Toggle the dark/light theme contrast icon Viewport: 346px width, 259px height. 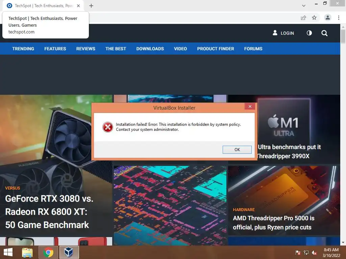click(310, 33)
